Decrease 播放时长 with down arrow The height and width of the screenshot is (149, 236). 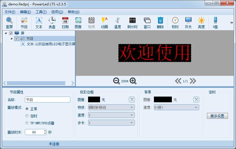(45, 133)
